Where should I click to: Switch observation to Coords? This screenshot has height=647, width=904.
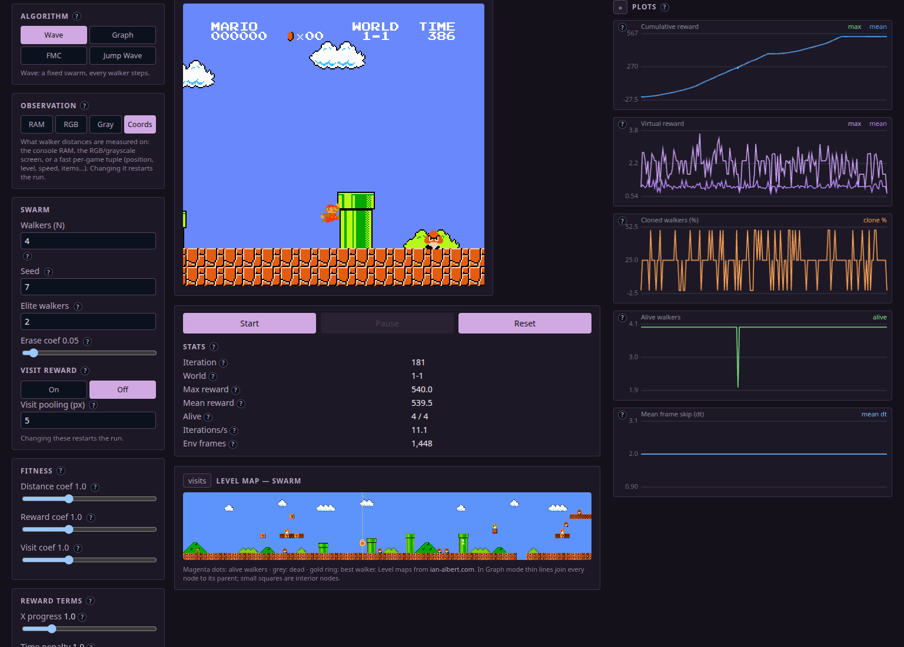pyautogui.click(x=140, y=125)
